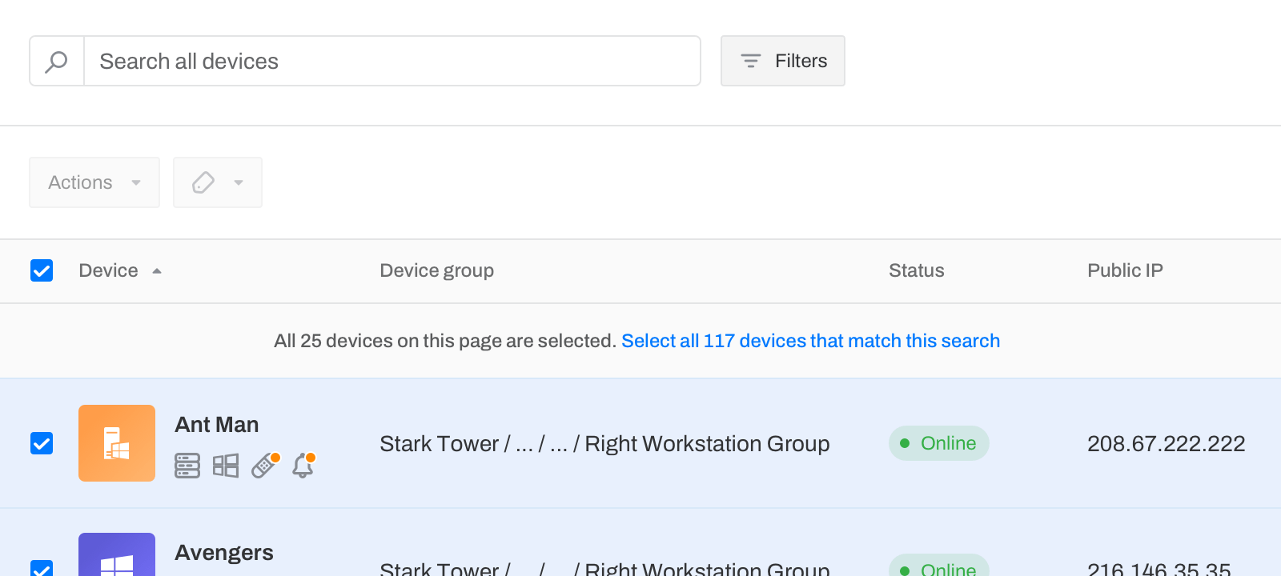
Task: Deselect the Ant Man device checkbox
Action: 42,443
